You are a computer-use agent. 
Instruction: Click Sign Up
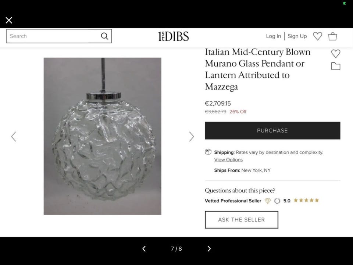(297, 36)
